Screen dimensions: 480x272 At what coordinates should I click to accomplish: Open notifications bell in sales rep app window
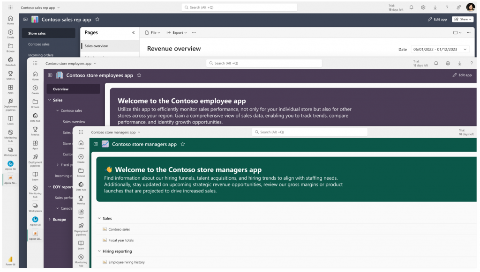(x=412, y=7)
